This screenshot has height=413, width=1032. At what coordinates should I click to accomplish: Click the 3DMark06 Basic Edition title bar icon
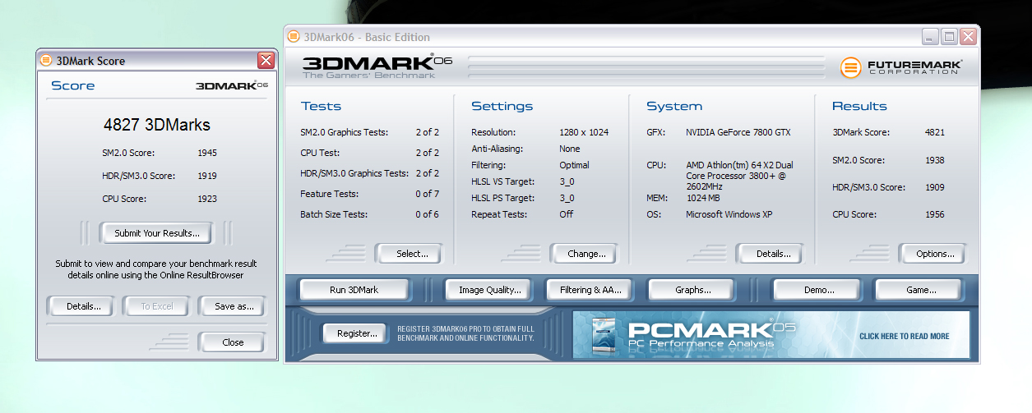[x=294, y=36]
